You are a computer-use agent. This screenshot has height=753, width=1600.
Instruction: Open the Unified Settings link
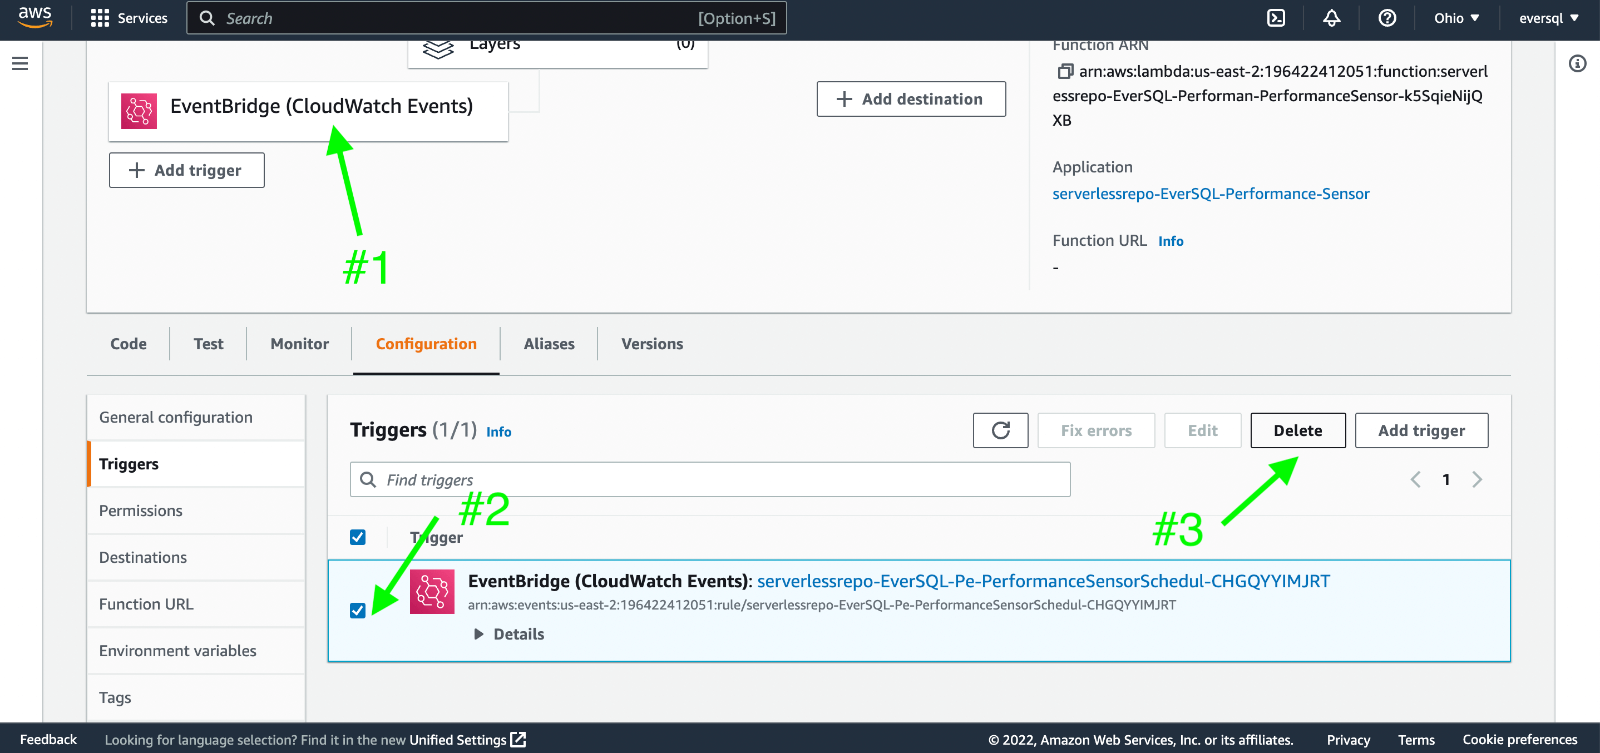(458, 739)
